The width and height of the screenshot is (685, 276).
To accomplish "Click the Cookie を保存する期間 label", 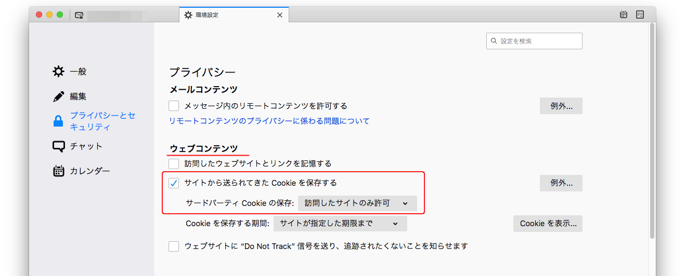I will (x=228, y=224).
